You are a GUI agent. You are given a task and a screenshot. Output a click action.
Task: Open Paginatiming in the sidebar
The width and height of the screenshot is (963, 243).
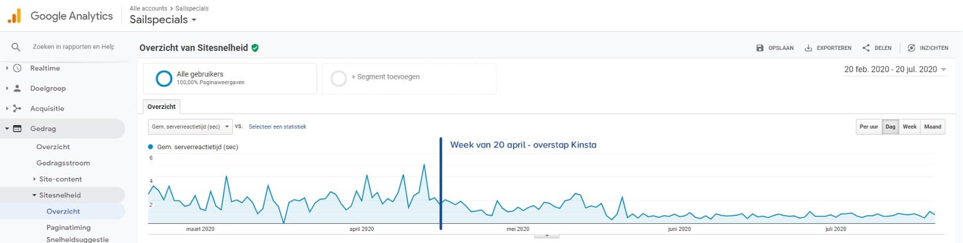[68, 227]
